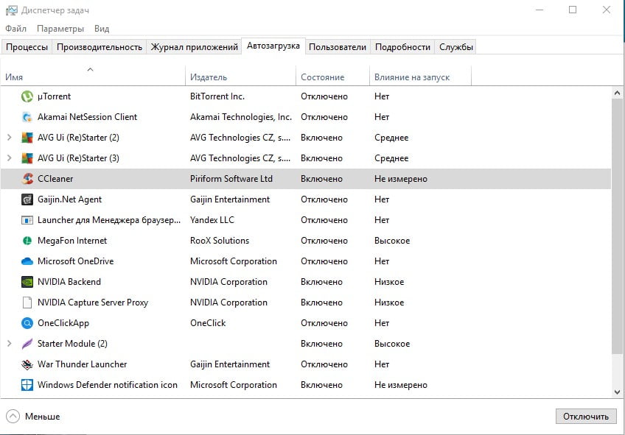This screenshot has width=625, height=435.
Task: Click the NVIDIA Backend icon
Action: (26, 281)
